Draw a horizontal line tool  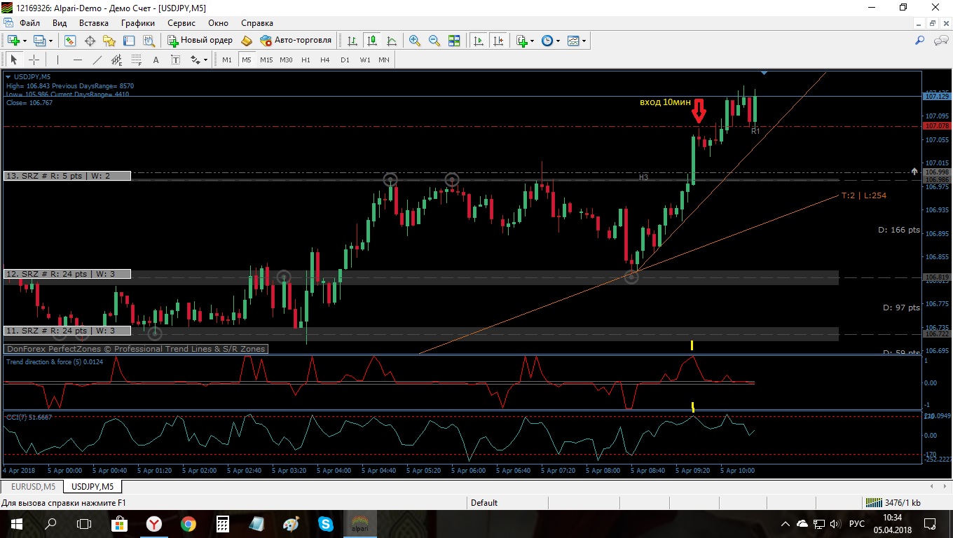click(x=78, y=60)
